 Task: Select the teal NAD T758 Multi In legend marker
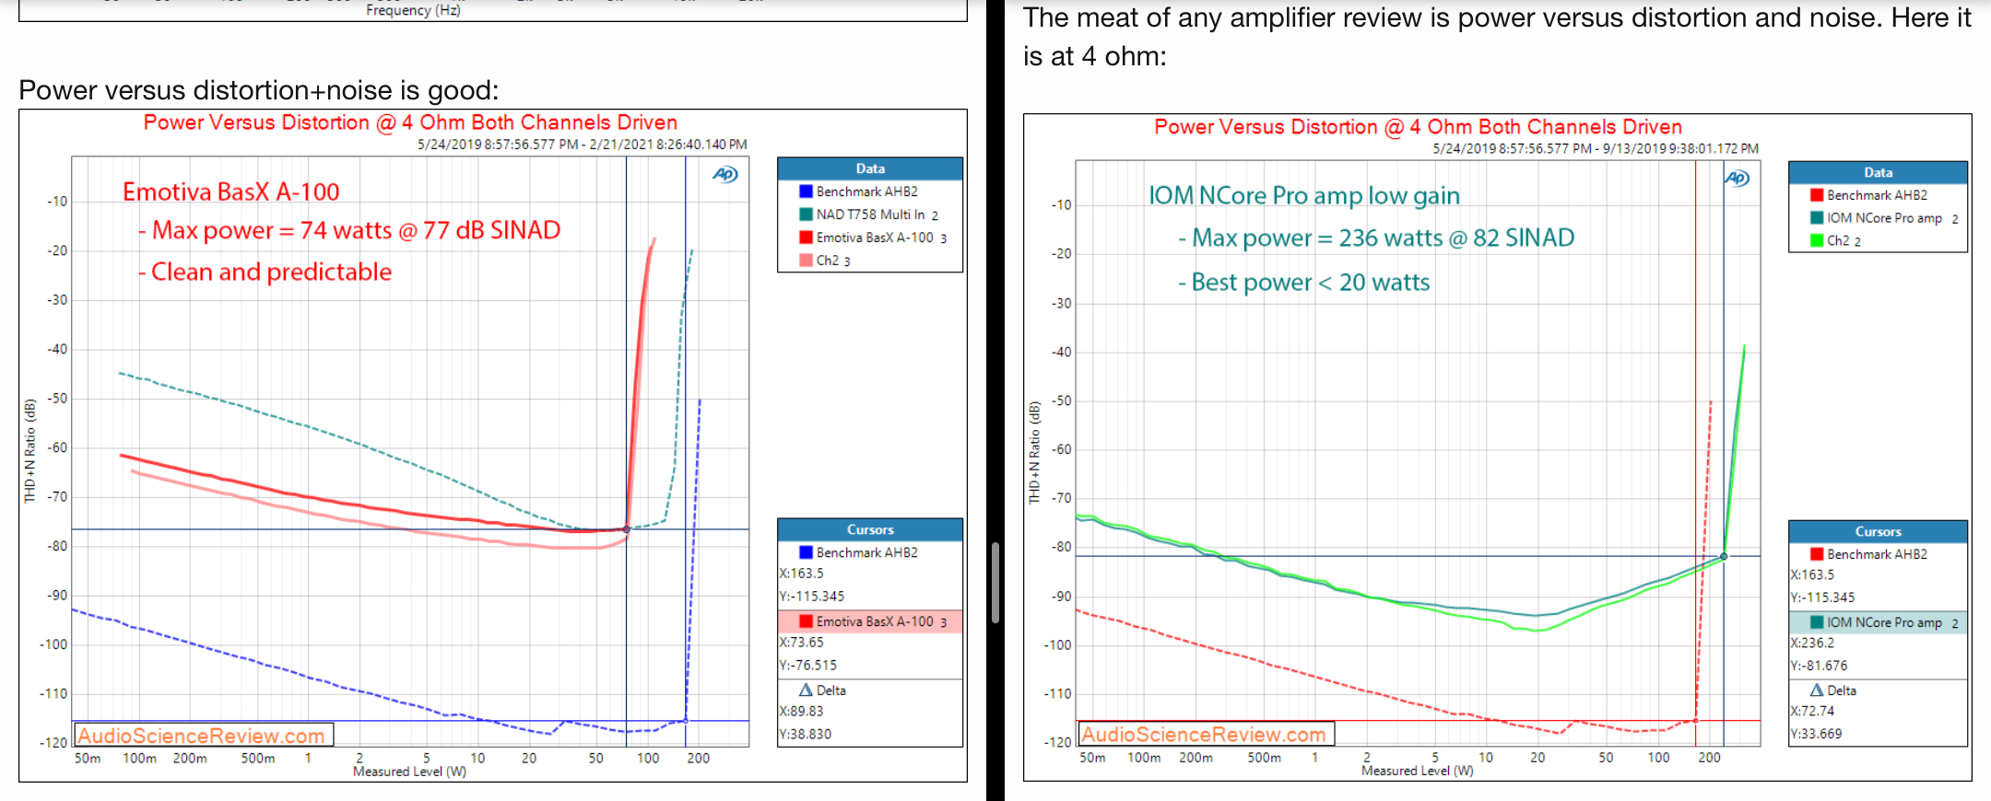click(x=806, y=215)
